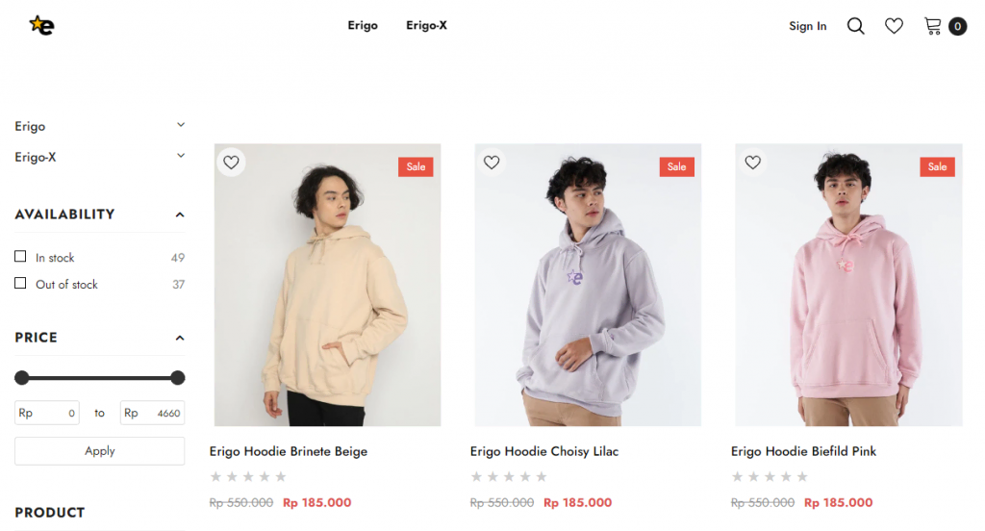Expand the Erigo-X sidebar category

tap(180, 156)
